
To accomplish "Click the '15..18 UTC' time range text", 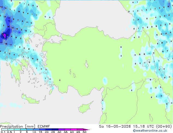I will tap(144, 126).
